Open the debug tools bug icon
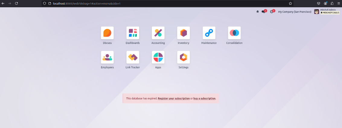The width and height of the screenshot is (342, 128). [257, 11]
